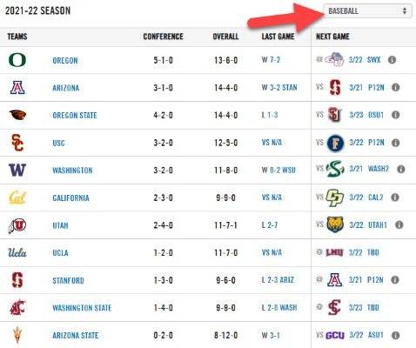Click the Washington Huskies W logo
This screenshot has height=348, width=416.
pyautogui.click(x=17, y=170)
